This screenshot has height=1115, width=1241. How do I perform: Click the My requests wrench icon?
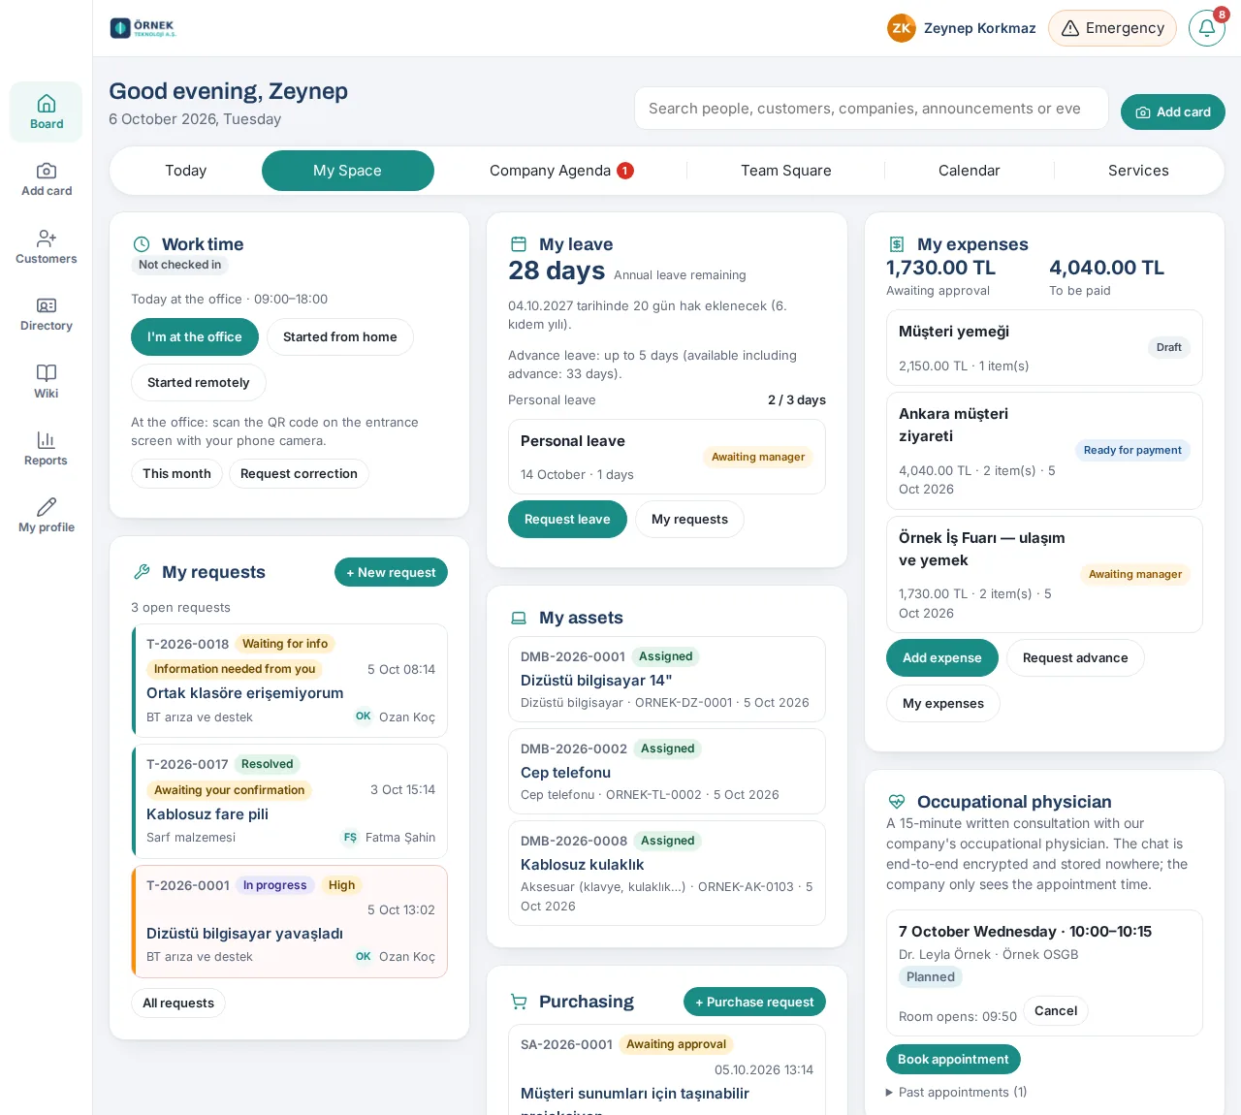(142, 572)
